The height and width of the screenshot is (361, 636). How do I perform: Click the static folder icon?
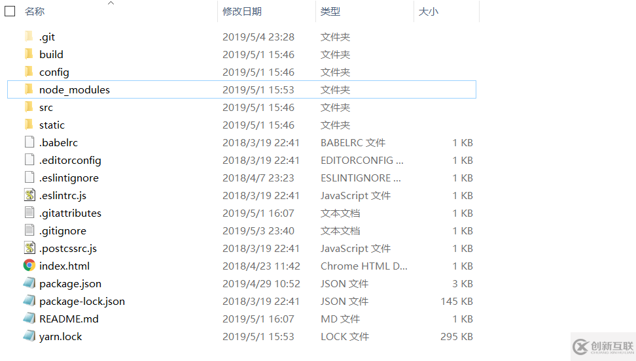click(29, 124)
